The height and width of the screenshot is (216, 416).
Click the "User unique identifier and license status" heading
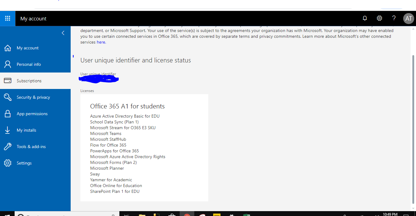point(136,60)
